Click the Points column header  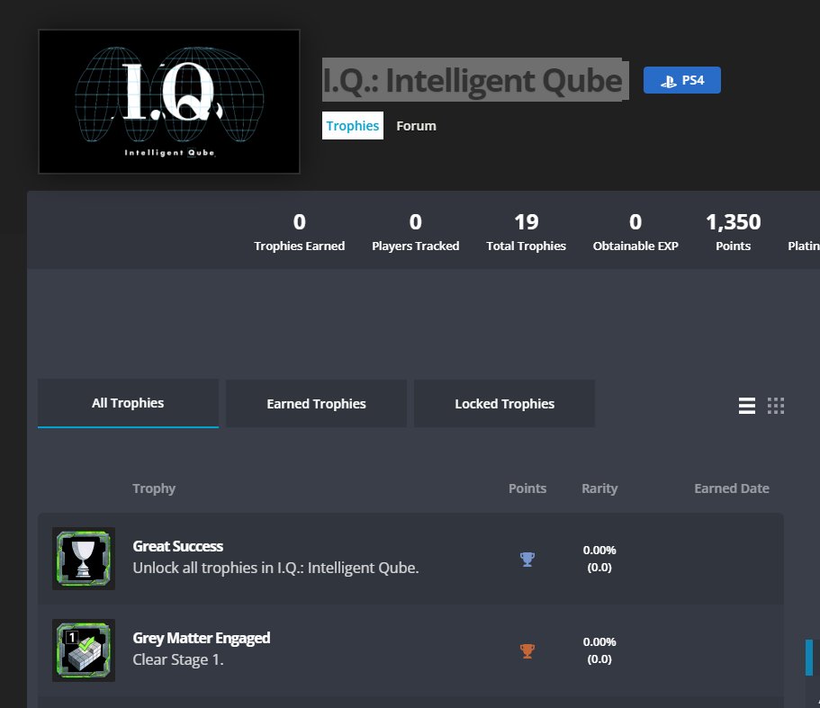pyautogui.click(x=527, y=488)
